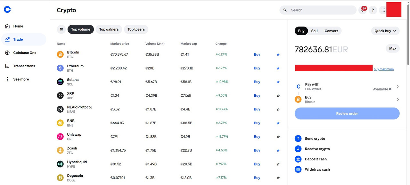Click the Available info icon
This screenshot has width=410, height=185.
(x=390, y=89)
